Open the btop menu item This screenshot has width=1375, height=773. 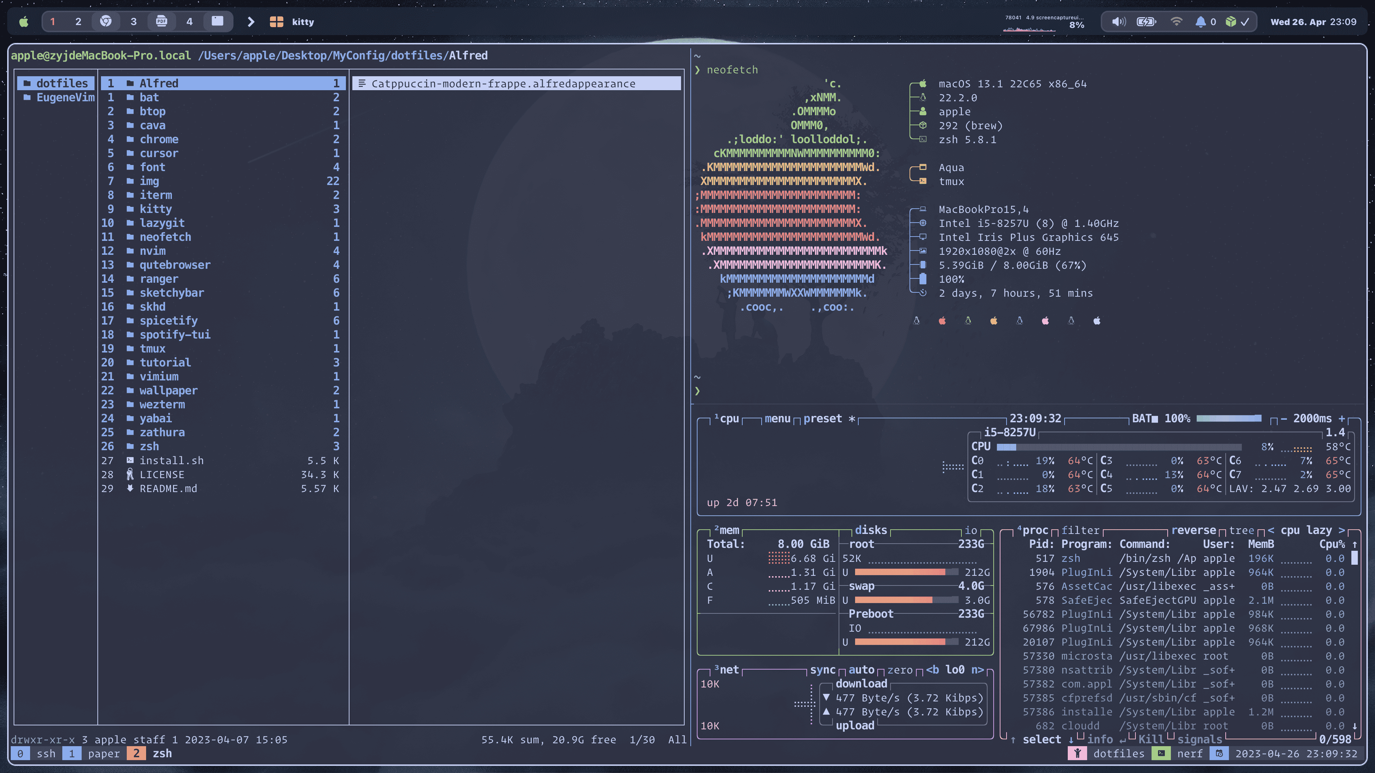(777, 419)
